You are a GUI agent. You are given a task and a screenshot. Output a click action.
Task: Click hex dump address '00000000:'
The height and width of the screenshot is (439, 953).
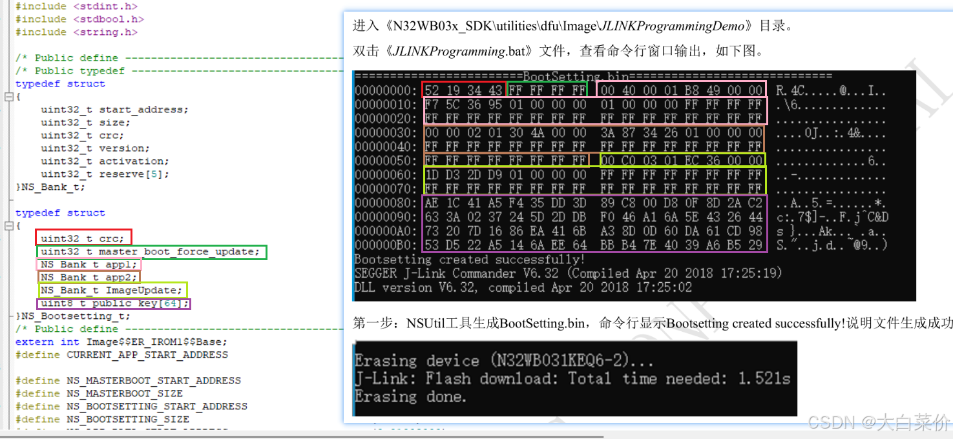coord(386,90)
